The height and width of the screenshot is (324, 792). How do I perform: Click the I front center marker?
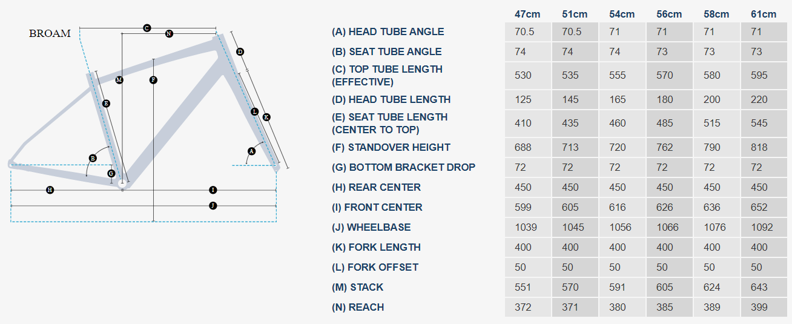213,190
